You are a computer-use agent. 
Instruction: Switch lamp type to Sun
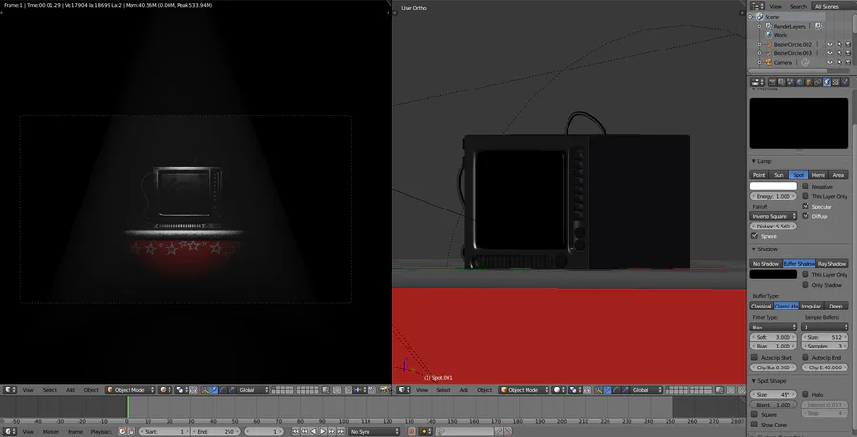pyautogui.click(x=779, y=175)
